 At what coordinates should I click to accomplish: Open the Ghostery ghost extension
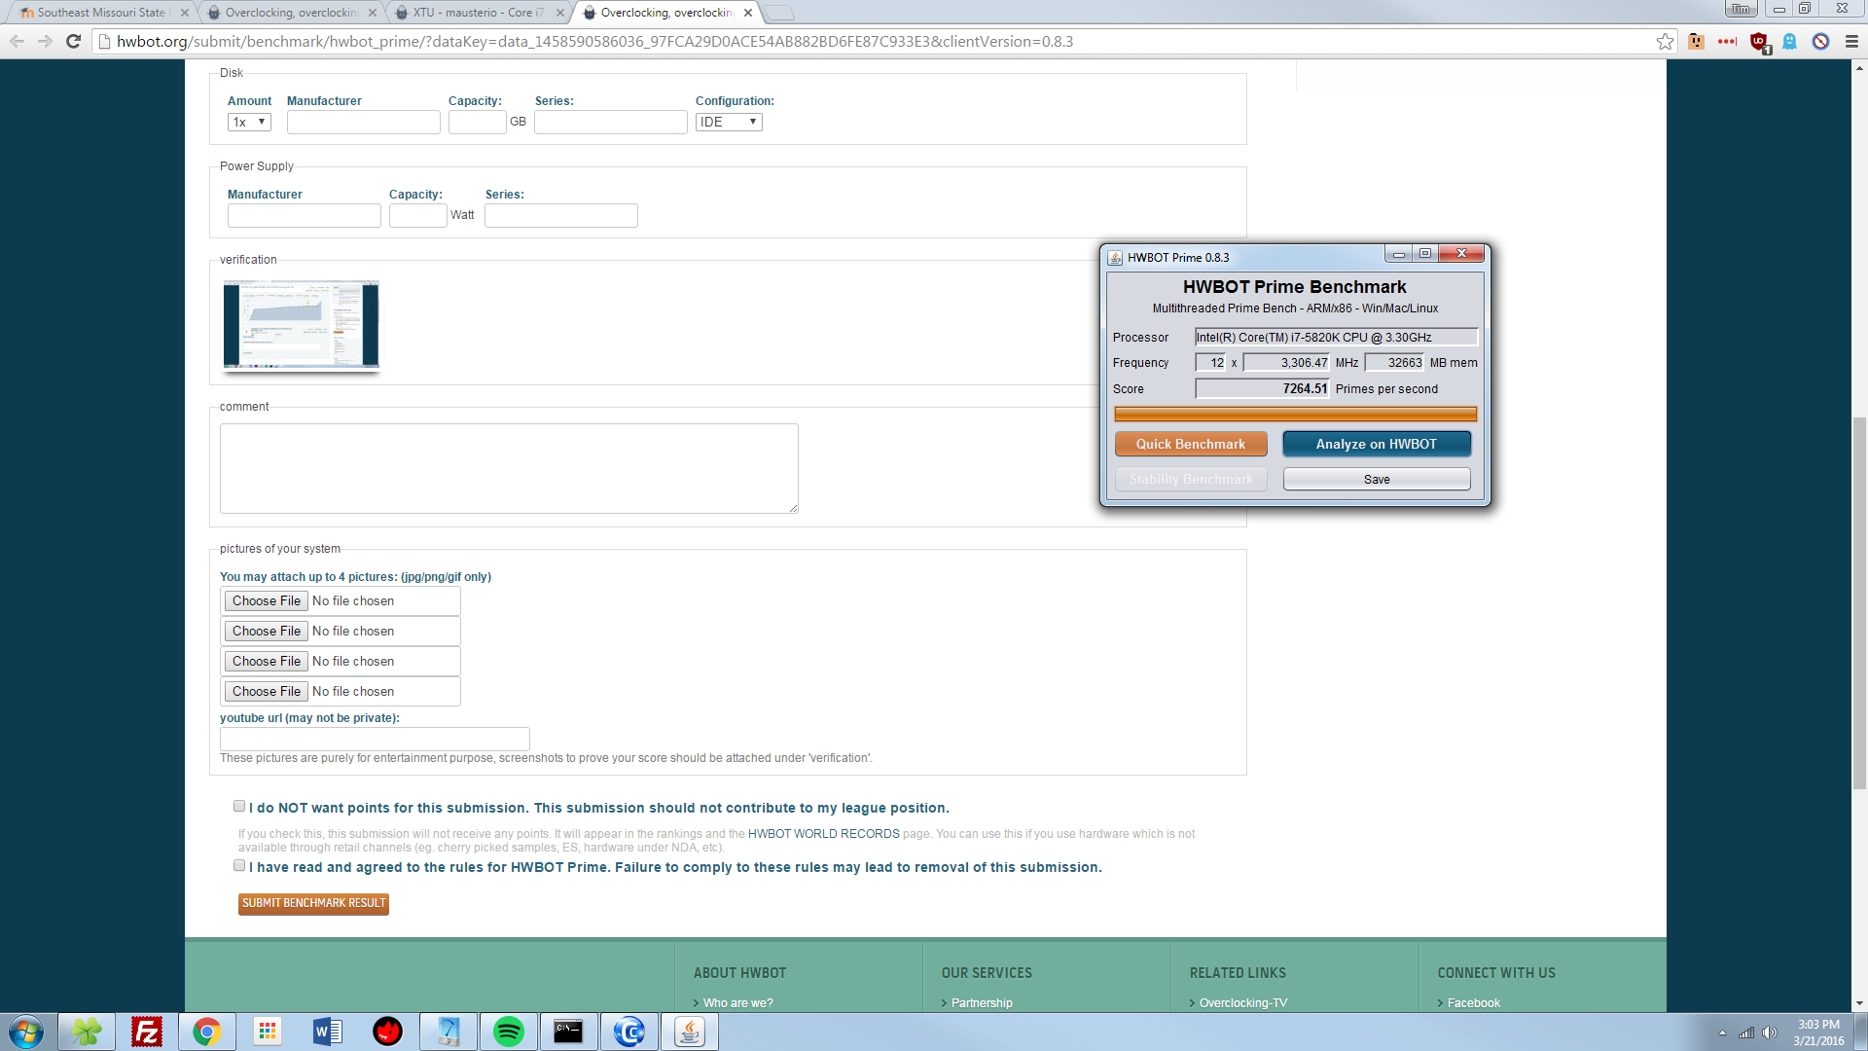[1789, 41]
